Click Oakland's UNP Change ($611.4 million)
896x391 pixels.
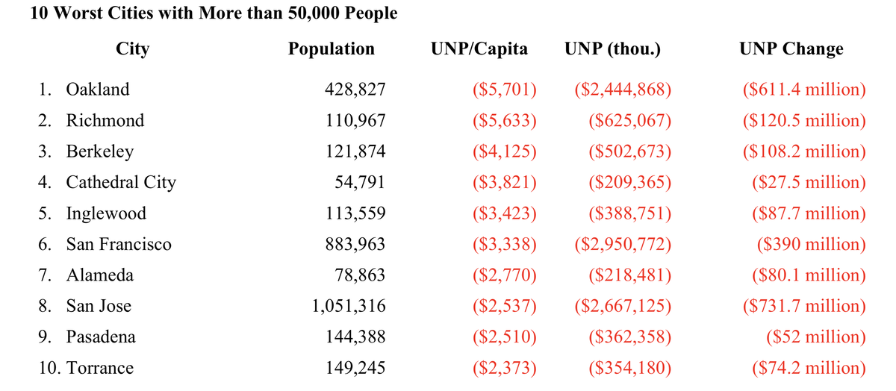[x=804, y=90]
